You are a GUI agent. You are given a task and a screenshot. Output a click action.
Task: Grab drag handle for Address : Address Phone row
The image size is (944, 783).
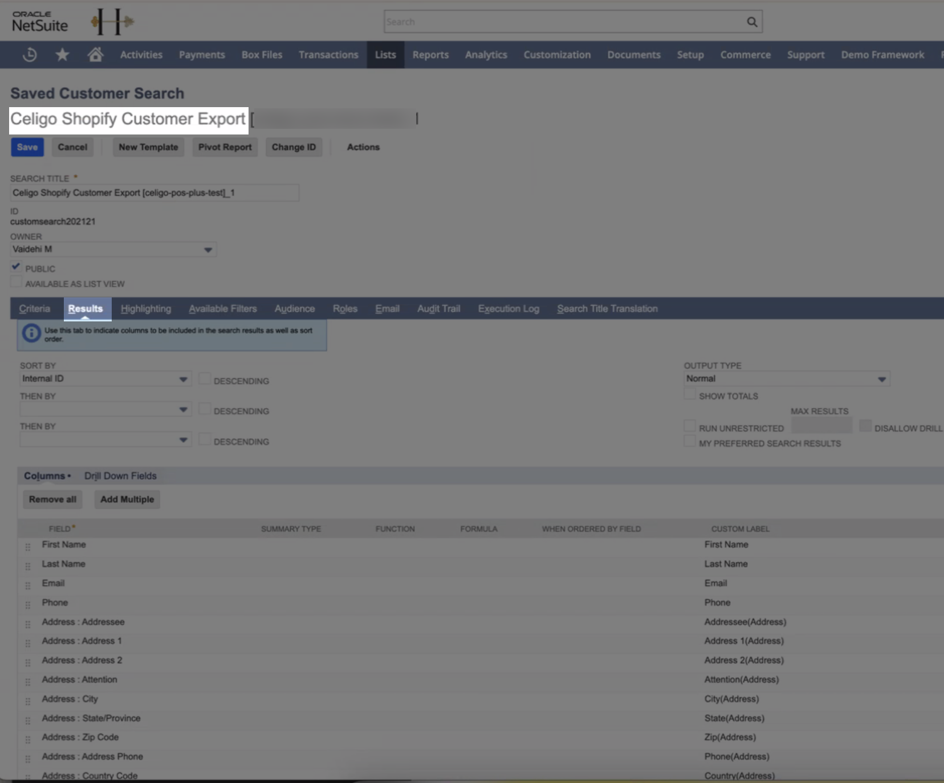point(27,759)
